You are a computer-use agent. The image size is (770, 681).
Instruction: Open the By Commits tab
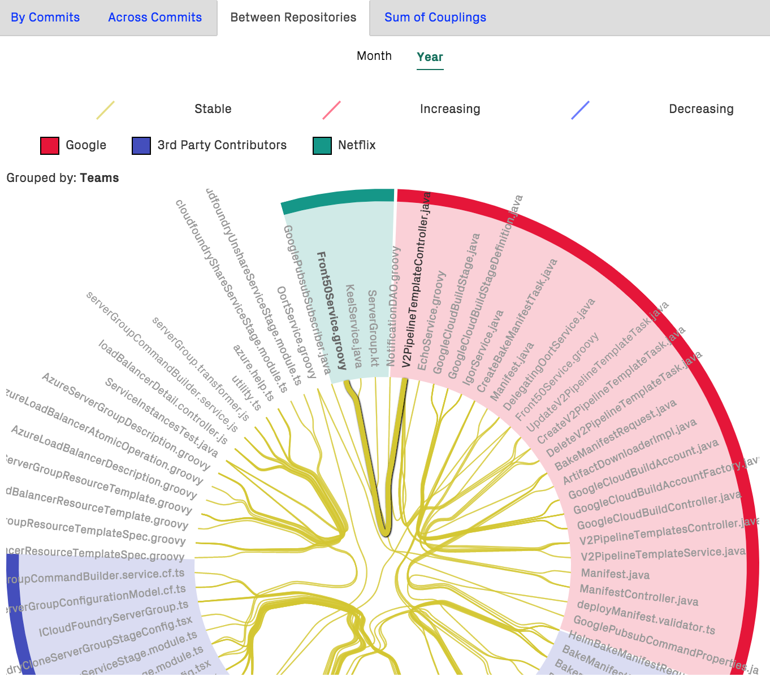45,18
